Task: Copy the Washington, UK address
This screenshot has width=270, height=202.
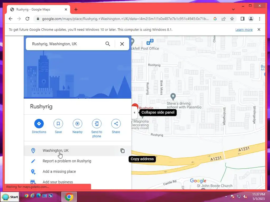Action: tap(122, 151)
